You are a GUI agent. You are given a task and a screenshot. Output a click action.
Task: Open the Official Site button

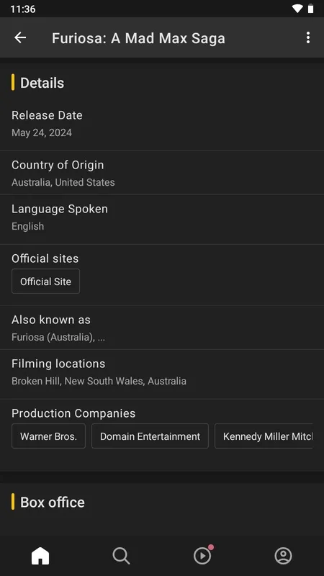45,282
